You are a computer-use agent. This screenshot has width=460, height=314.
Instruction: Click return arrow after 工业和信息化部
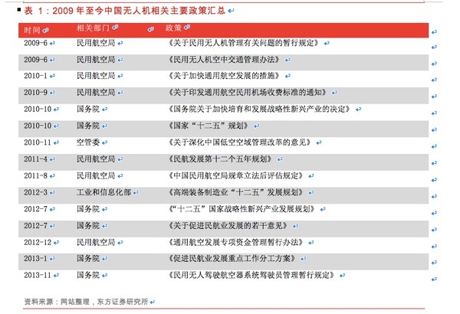pos(136,193)
